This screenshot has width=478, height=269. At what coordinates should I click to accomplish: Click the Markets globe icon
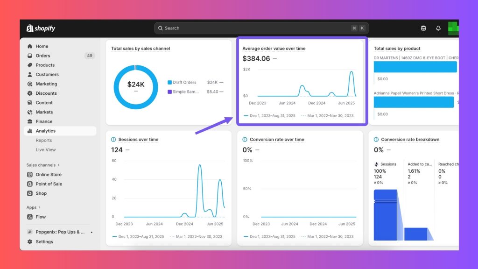coord(30,112)
